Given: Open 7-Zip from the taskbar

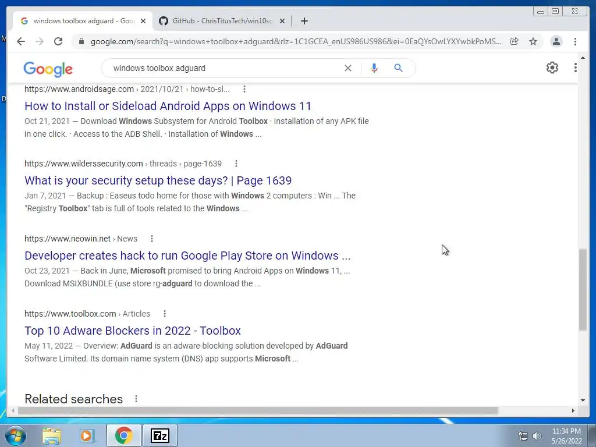Looking at the screenshot, I should point(159,435).
